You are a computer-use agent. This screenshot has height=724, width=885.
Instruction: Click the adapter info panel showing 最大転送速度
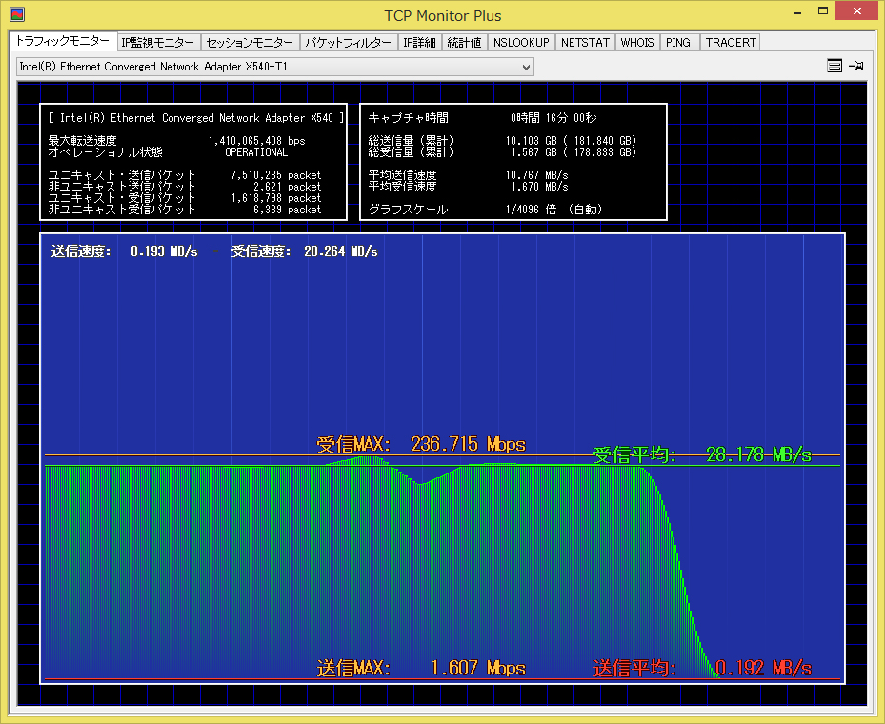[193, 162]
